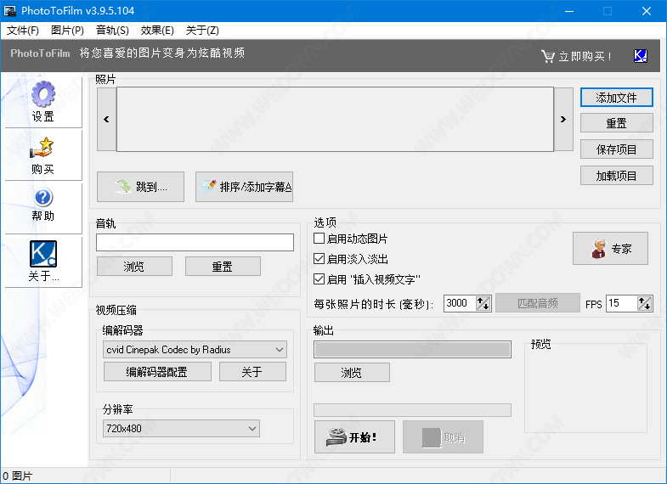Click 浏览 under audio track field
Image resolution: width=667 pixels, height=484 pixels.
(134, 267)
